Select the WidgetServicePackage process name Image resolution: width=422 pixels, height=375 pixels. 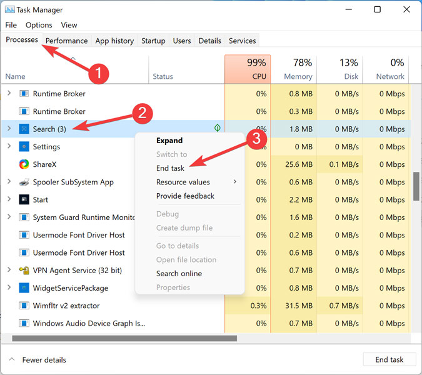(71, 288)
